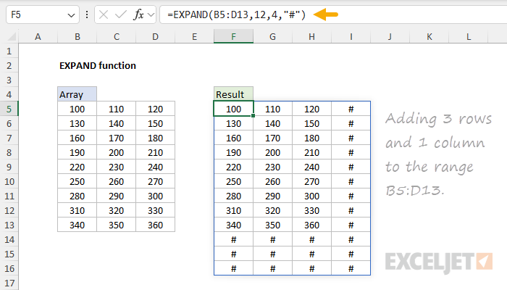Select column F header
Viewport: 507px width, 290px height.
tap(233, 37)
